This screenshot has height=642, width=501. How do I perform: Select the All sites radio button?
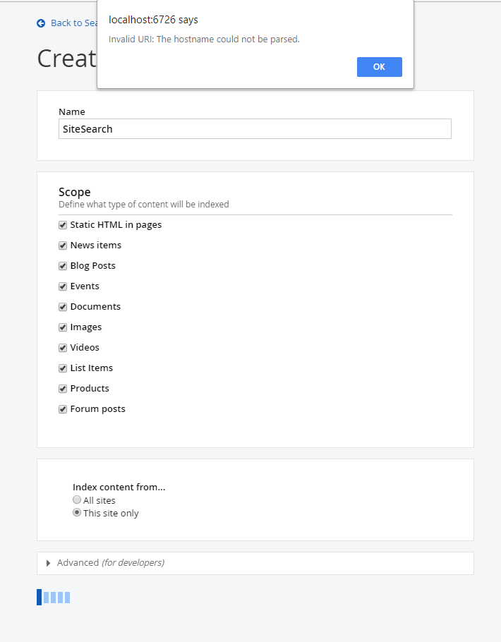76,499
